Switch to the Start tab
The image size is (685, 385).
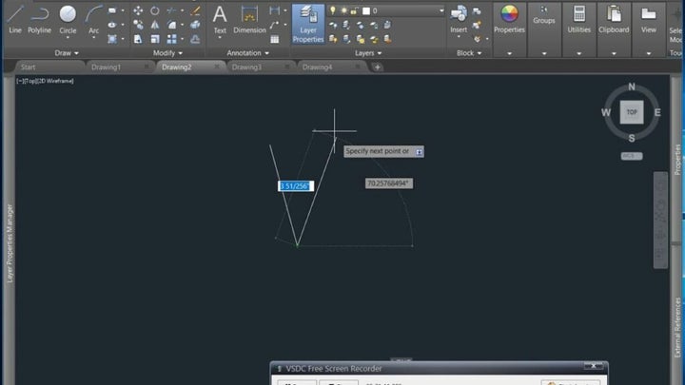click(x=29, y=67)
